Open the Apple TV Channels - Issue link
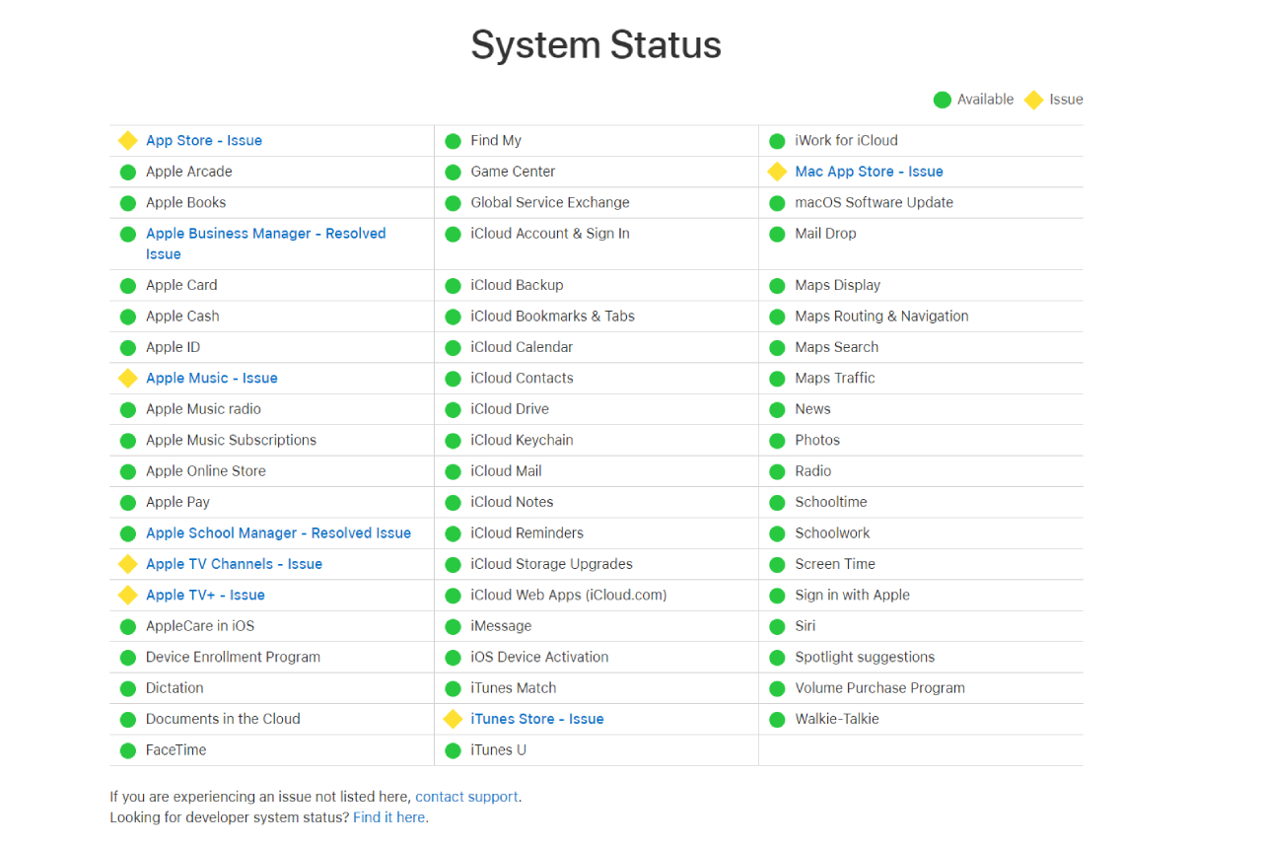The width and height of the screenshot is (1262, 847). tap(234, 564)
